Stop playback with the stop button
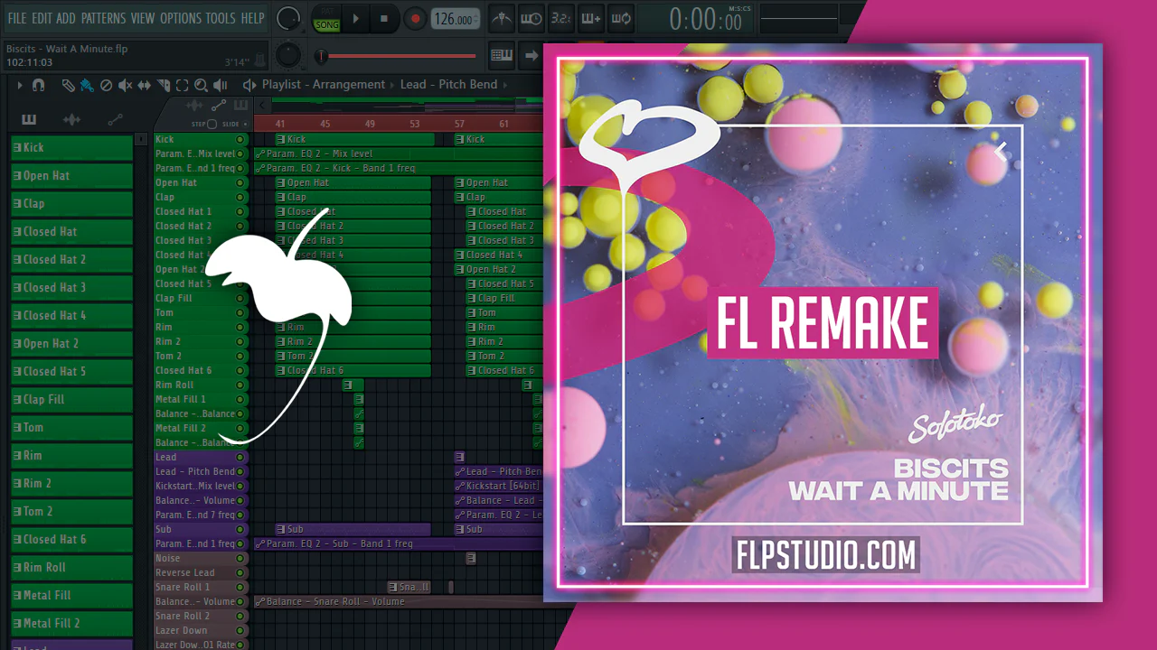 [384, 18]
